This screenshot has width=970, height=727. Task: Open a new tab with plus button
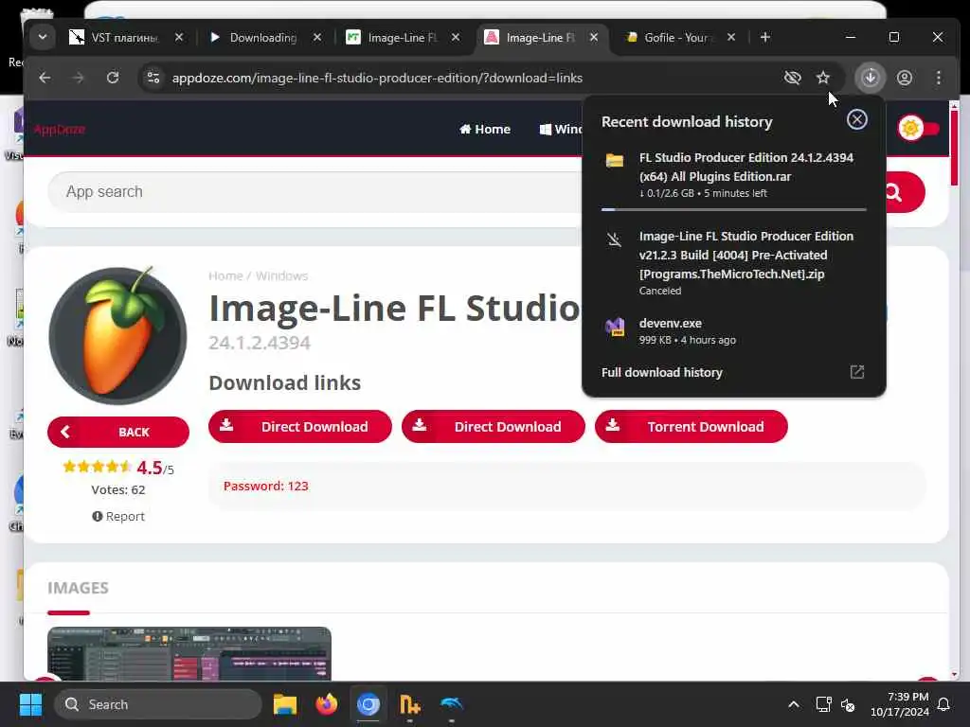coord(765,37)
